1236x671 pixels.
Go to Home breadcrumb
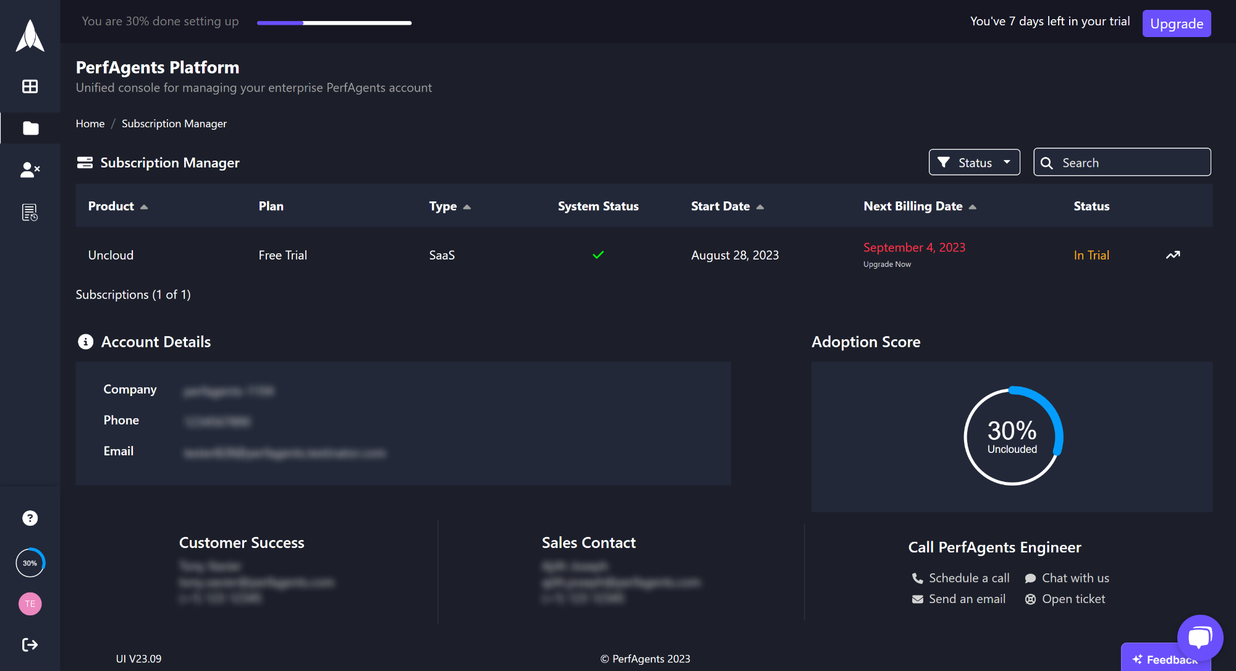tap(90, 124)
